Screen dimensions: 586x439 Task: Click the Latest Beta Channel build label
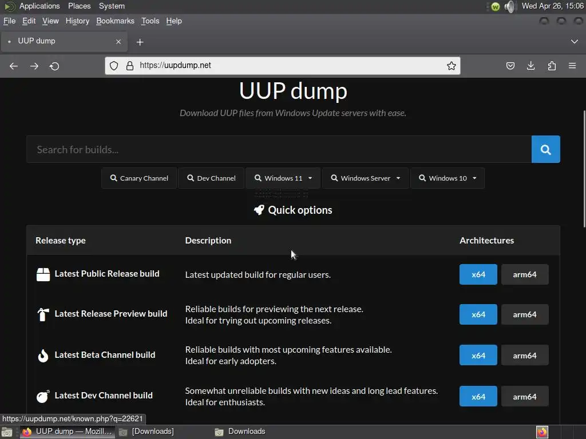pyautogui.click(x=105, y=354)
